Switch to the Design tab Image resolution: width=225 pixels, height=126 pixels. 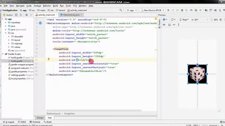(x=40, y=118)
